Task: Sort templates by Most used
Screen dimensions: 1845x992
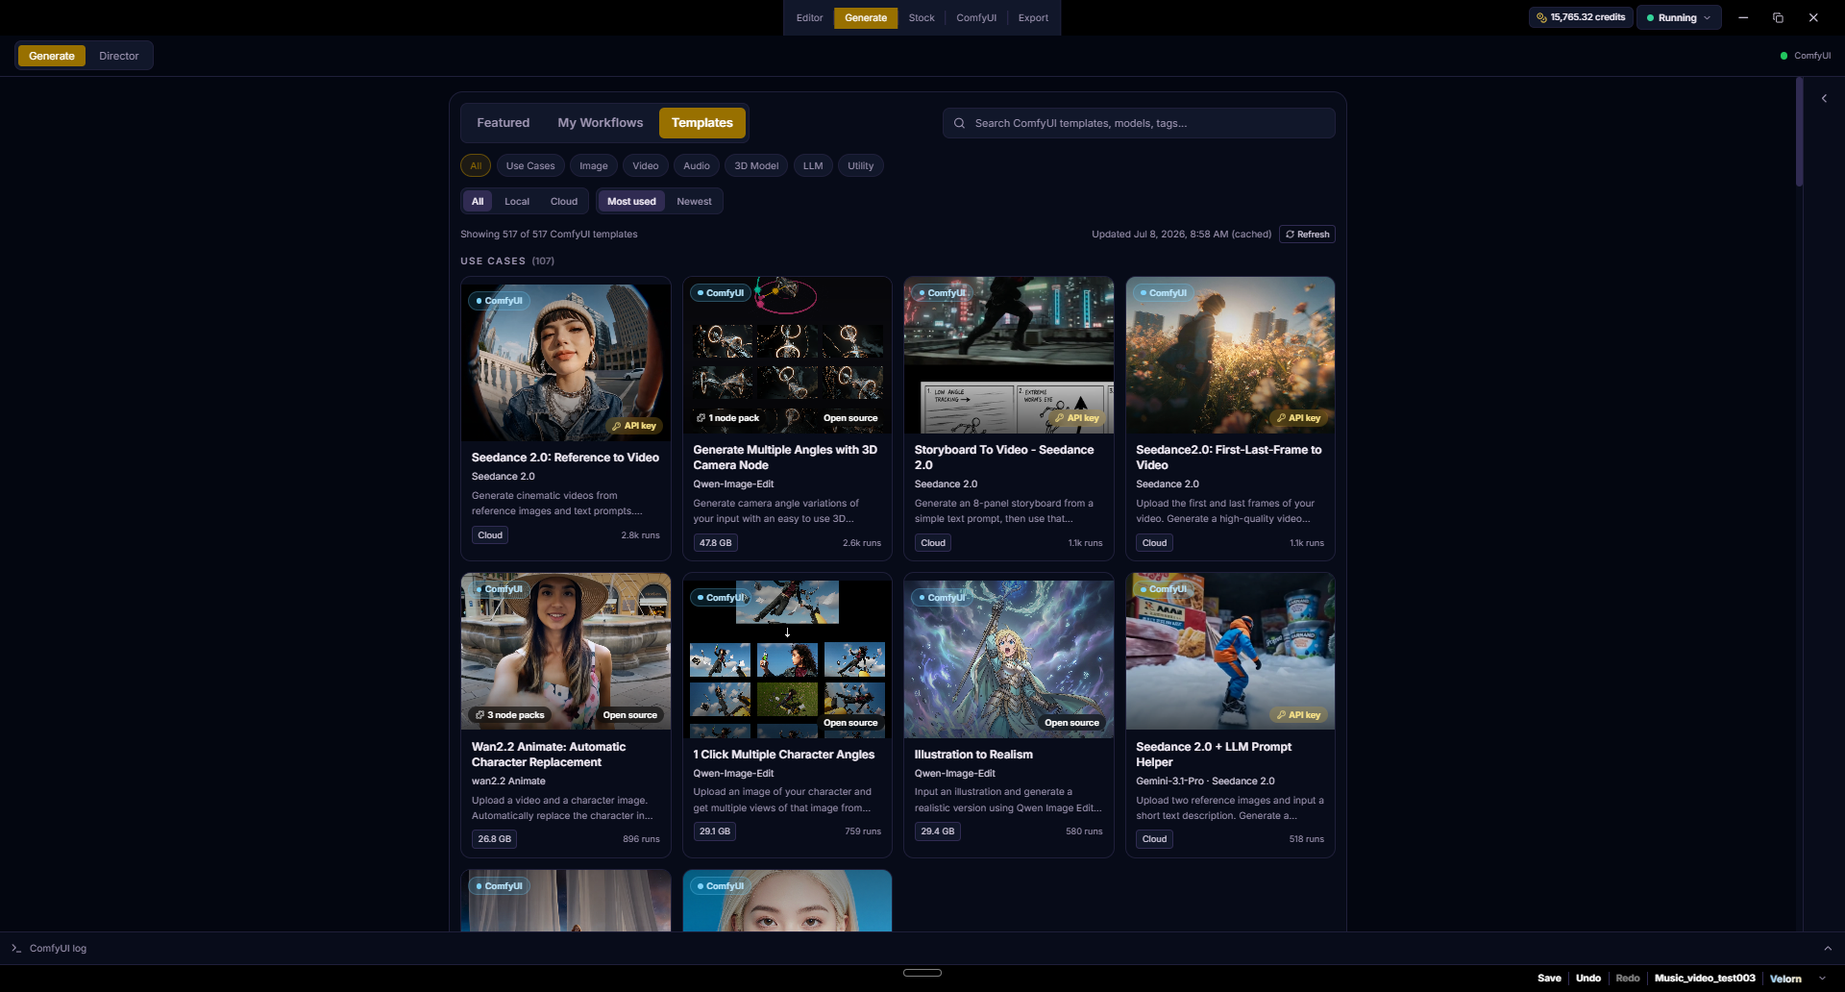Action: pos(631,202)
